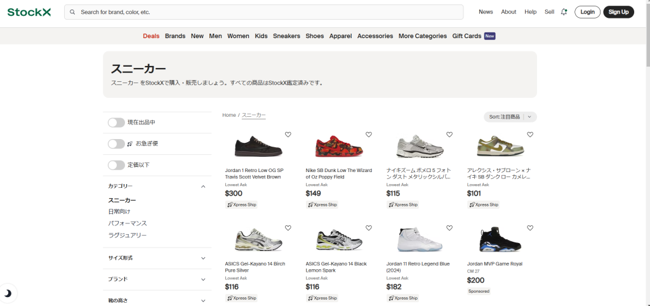
Task: Toggle dark mode moon icon
Action: (8, 293)
